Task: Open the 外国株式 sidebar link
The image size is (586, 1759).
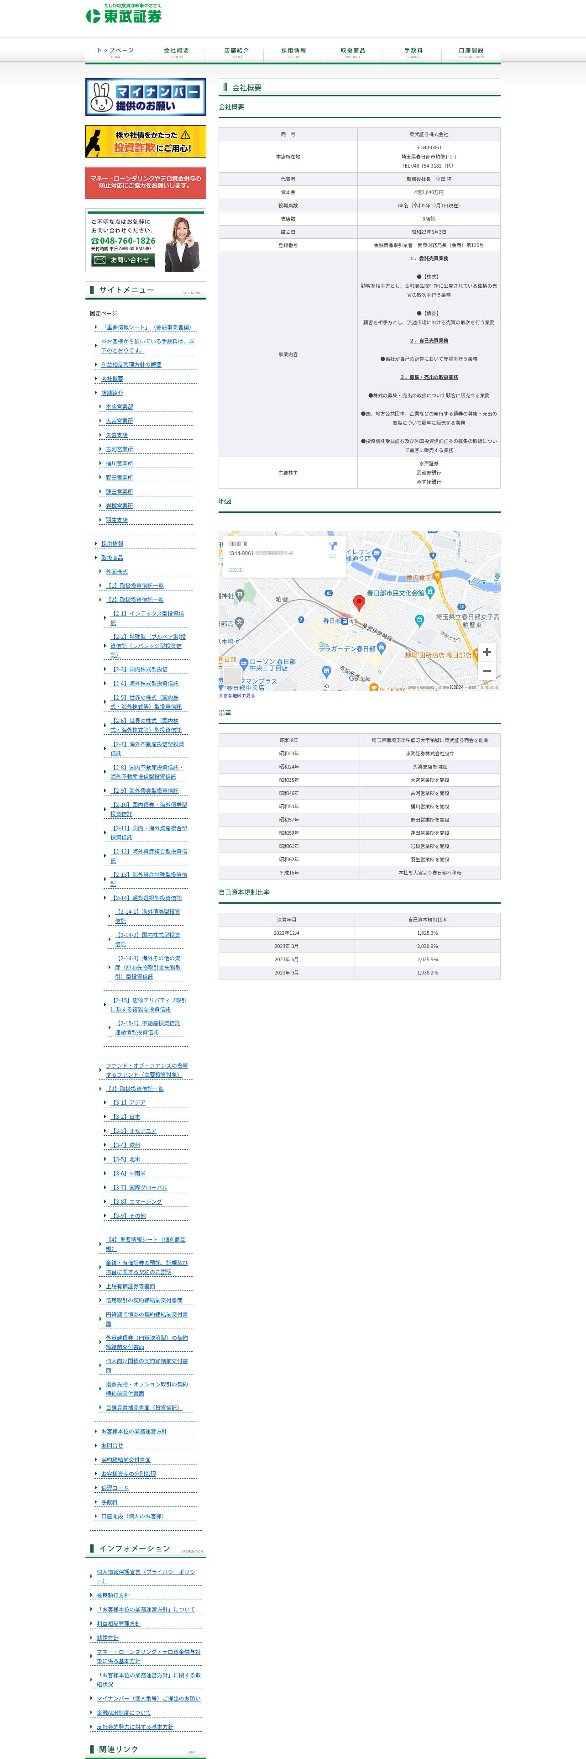Action: click(117, 572)
